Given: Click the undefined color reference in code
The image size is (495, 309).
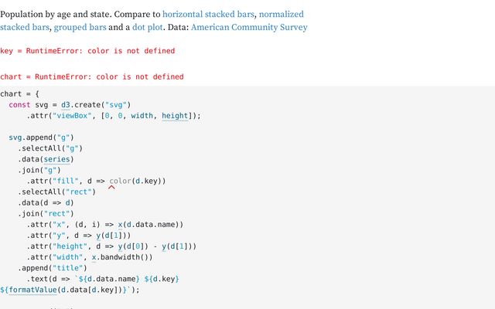Looking at the screenshot, I should 121,181.
